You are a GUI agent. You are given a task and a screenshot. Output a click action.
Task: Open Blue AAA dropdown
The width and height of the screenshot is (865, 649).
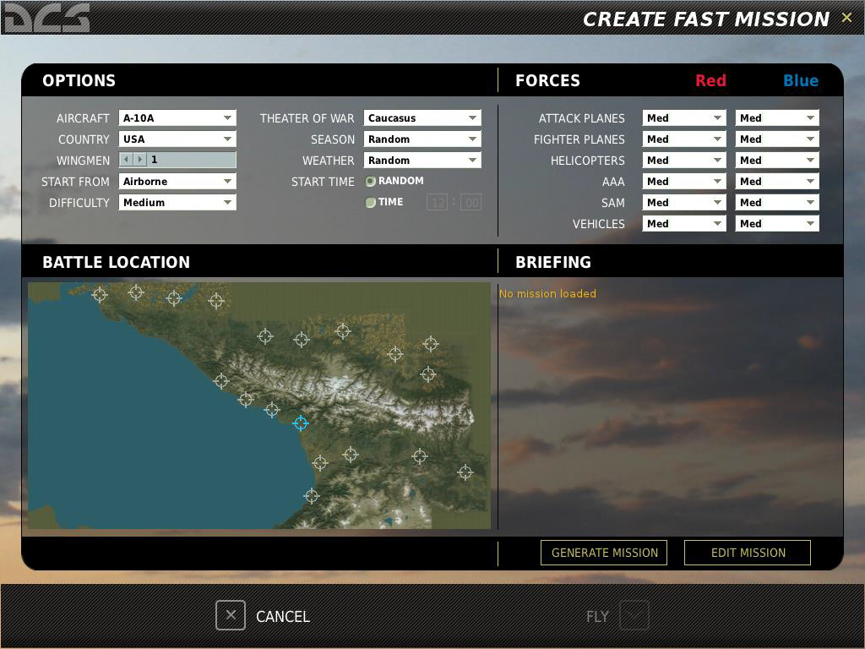[777, 181]
